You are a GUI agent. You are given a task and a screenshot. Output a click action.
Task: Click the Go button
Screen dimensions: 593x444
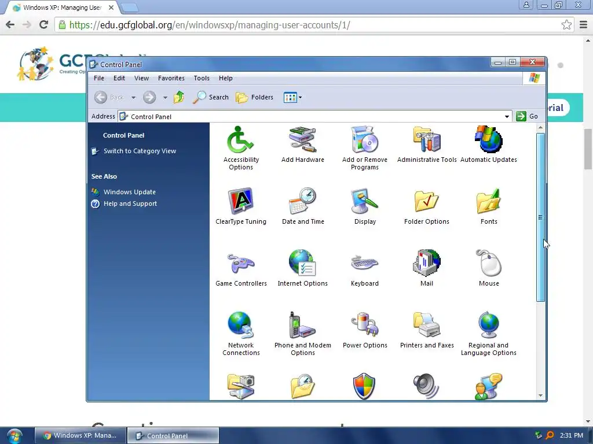point(527,116)
